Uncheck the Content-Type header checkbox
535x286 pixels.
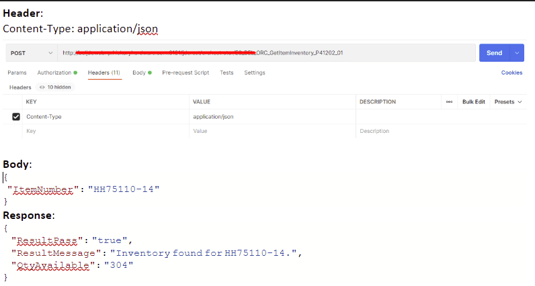tap(16, 117)
